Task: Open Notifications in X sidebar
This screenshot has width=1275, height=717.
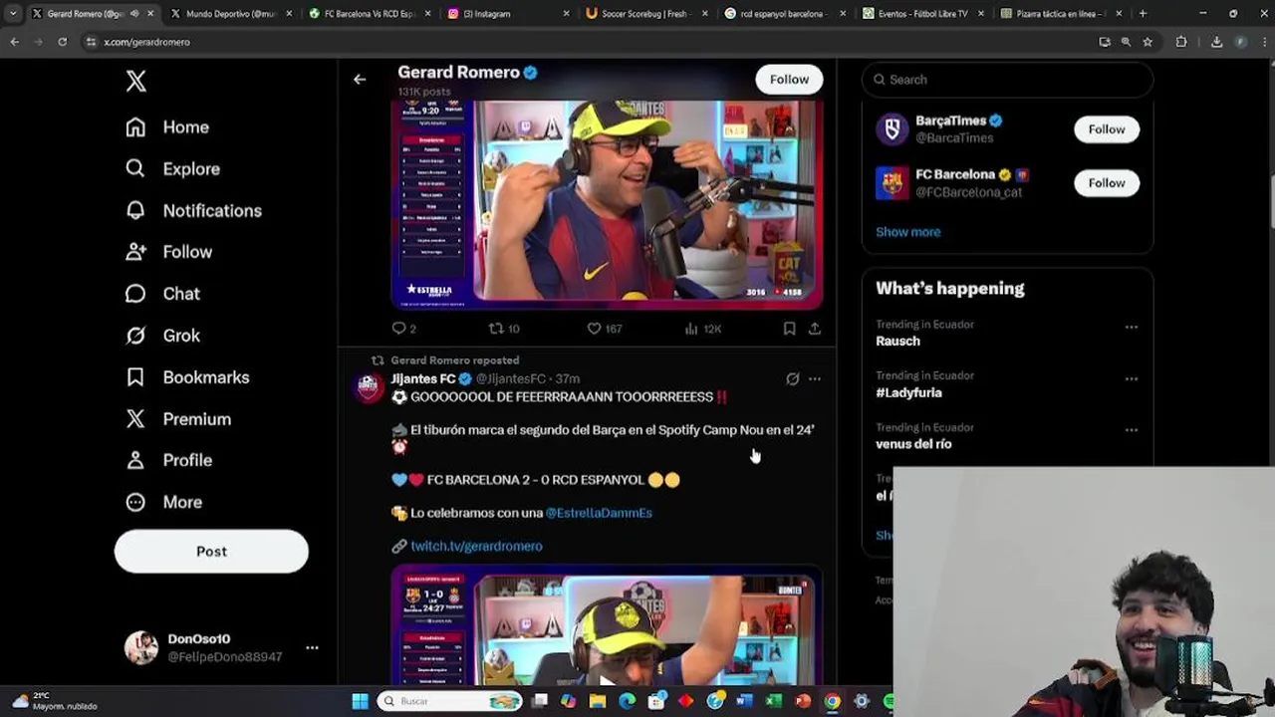Action: (x=193, y=211)
